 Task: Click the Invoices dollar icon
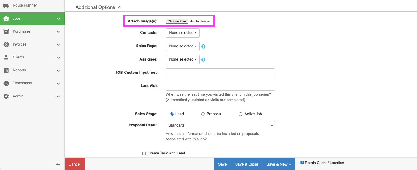tap(6, 44)
